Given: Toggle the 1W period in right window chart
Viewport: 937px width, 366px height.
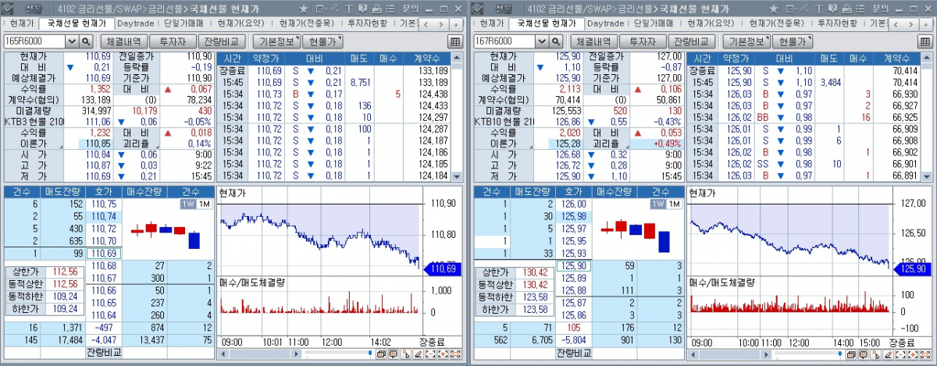Looking at the screenshot, I should pos(659,204).
